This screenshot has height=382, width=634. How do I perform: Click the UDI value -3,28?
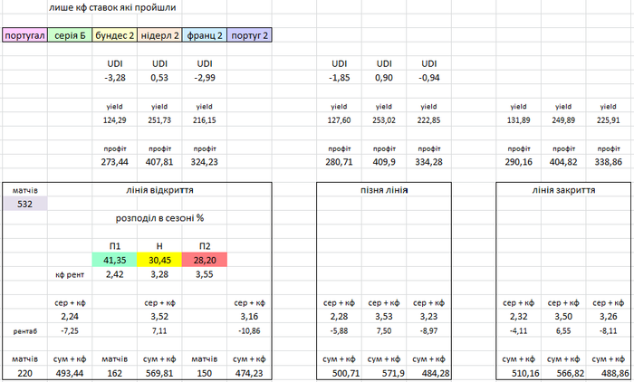pyautogui.click(x=115, y=78)
